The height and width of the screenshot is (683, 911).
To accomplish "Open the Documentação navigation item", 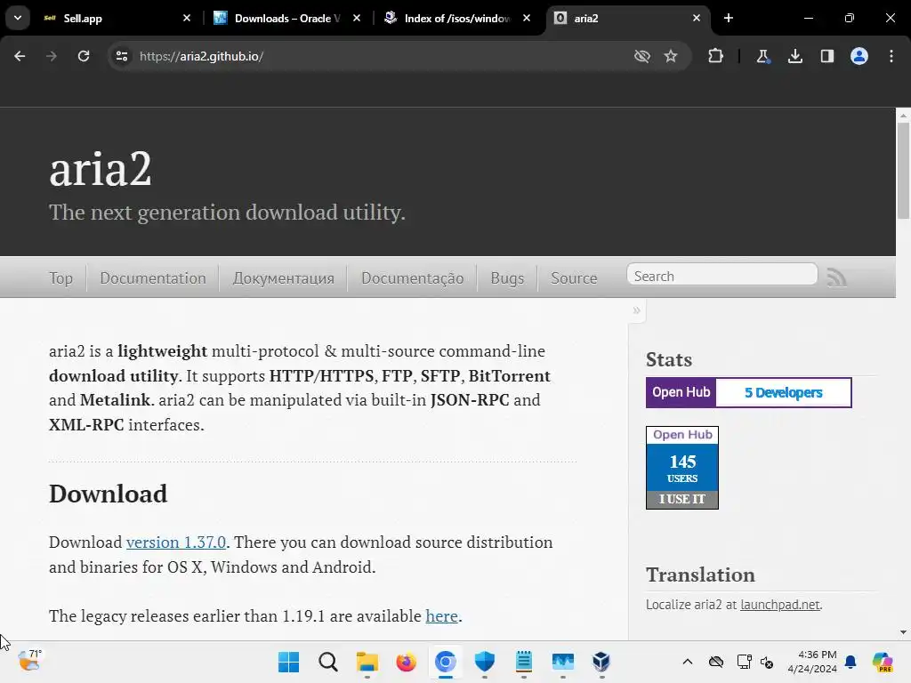I will pyautogui.click(x=413, y=278).
